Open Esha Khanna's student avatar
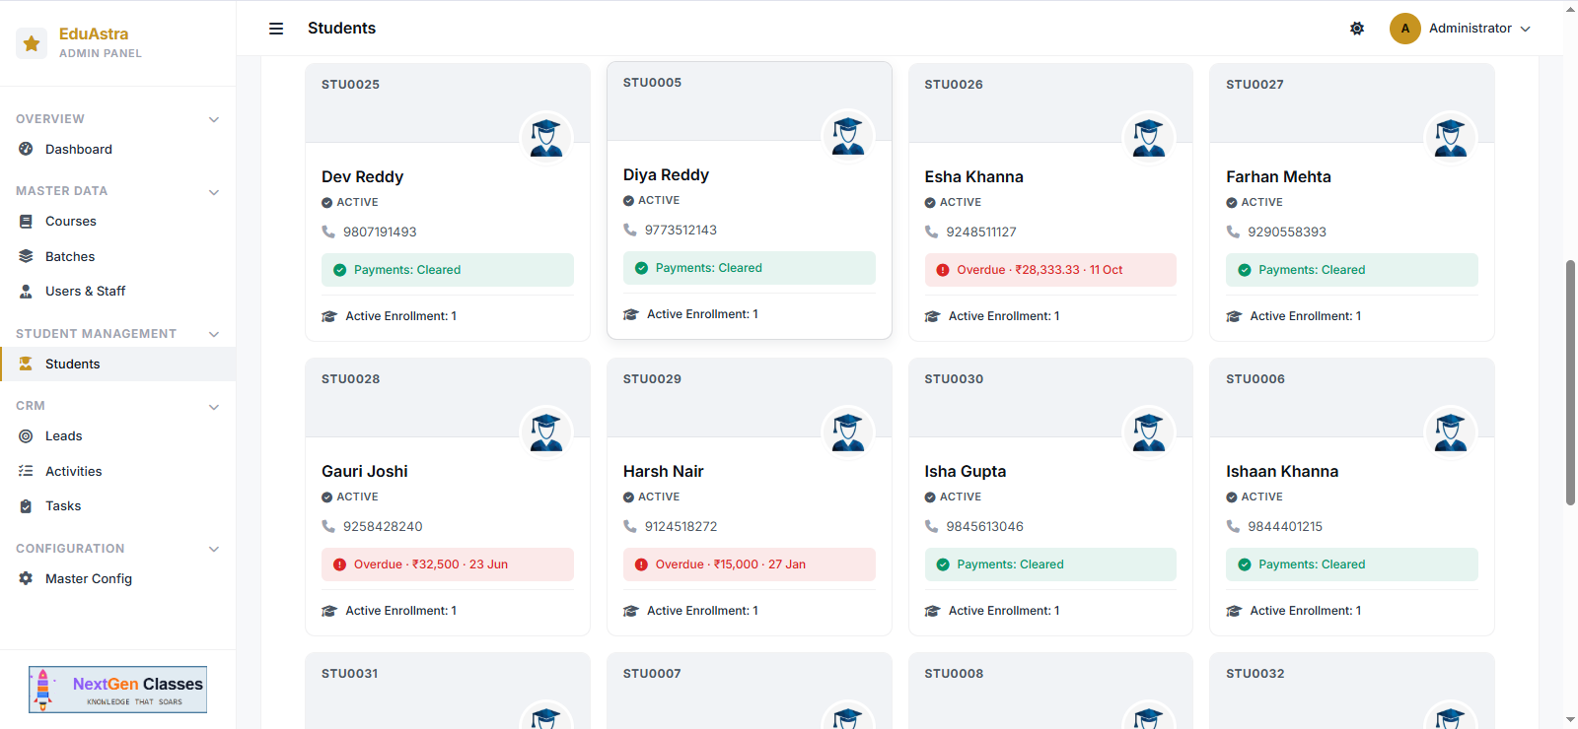 (x=1149, y=138)
